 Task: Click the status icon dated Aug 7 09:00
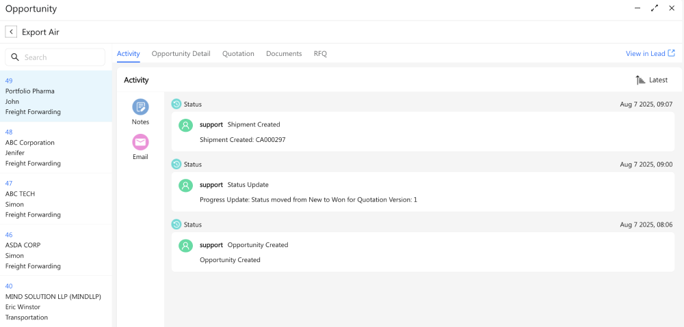coord(176,165)
